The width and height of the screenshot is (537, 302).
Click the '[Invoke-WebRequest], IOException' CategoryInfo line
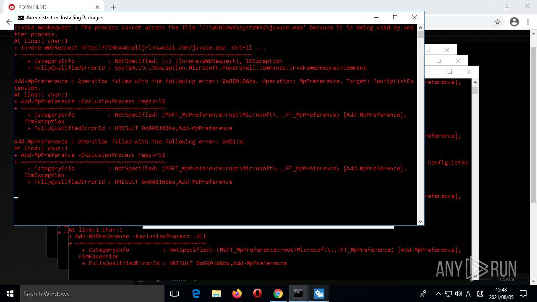155,61
